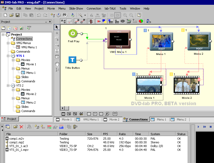The height and width of the screenshot is (163, 214).
Task: Open a project with the folder icon
Action: pyautogui.click(x=11, y=15)
